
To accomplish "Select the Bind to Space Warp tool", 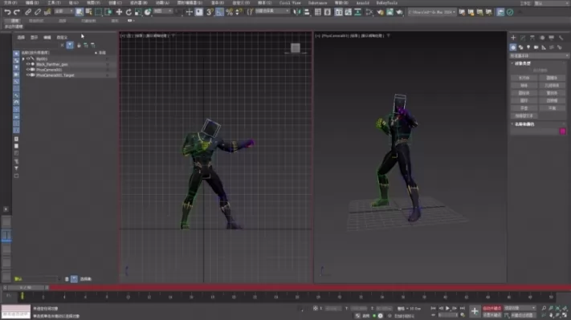I will coord(47,12).
